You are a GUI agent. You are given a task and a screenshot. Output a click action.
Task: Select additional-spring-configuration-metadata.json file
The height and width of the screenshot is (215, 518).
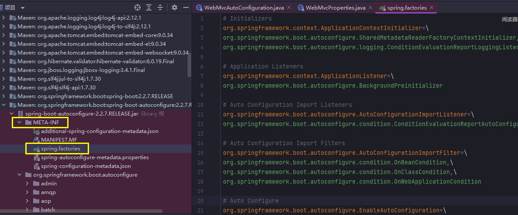pyautogui.click(x=99, y=131)
